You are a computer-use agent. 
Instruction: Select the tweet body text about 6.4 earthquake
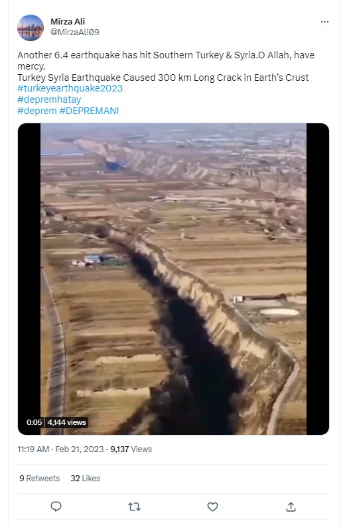(166, 66)
